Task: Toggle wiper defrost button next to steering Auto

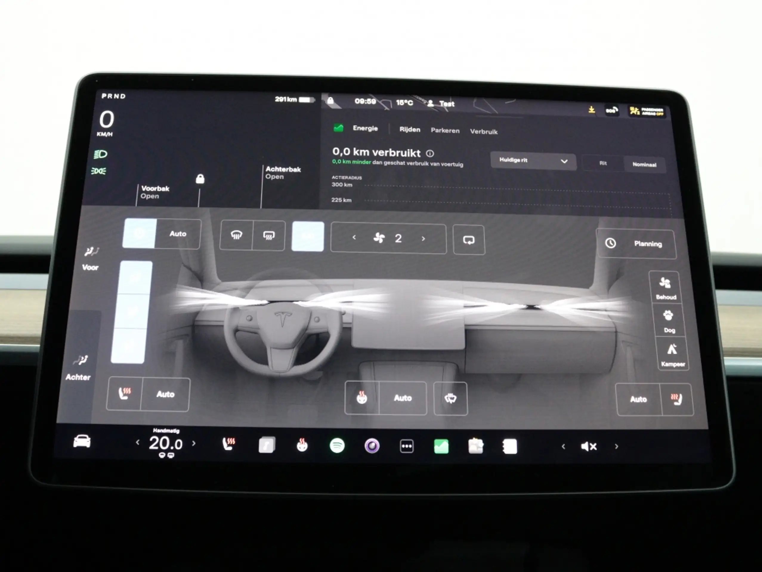Action: [x=450, y=399]
